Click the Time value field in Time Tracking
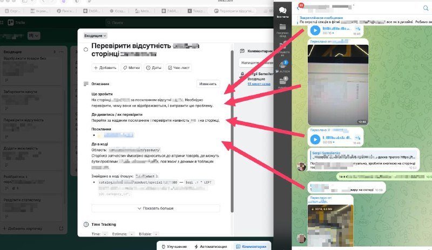This screenshot has width=432, height=250. [105, 234]
